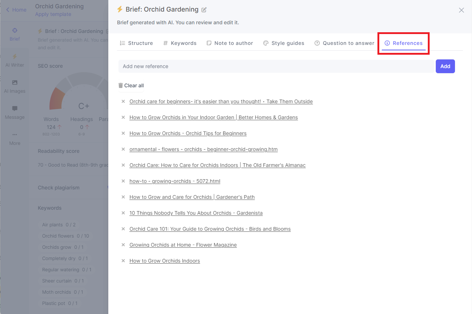Click the Orchid Gardening page title
This screenshot has width=472, height=314.
point(59,6)
